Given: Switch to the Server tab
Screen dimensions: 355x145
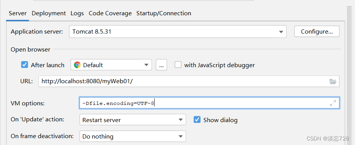Looking at the screenshot, I should [18, 13].
